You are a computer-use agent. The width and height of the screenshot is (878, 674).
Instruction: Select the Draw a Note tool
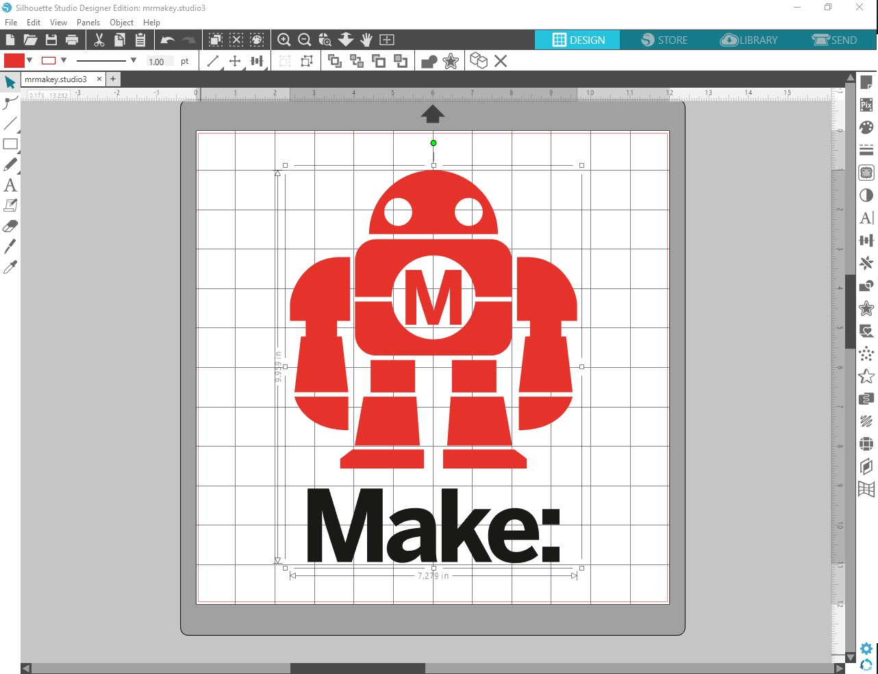(10, 205)
